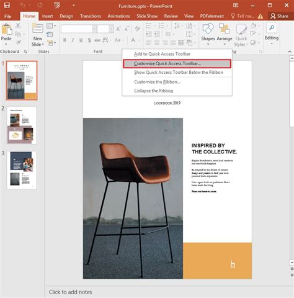Open Character Spacing AV dropdown

point(107,40)
